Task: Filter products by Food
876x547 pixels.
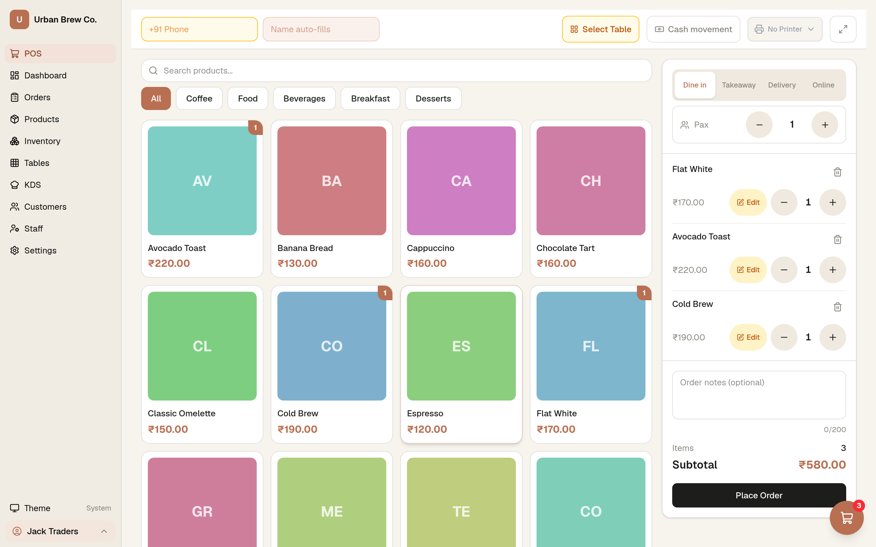Action: 248,98
